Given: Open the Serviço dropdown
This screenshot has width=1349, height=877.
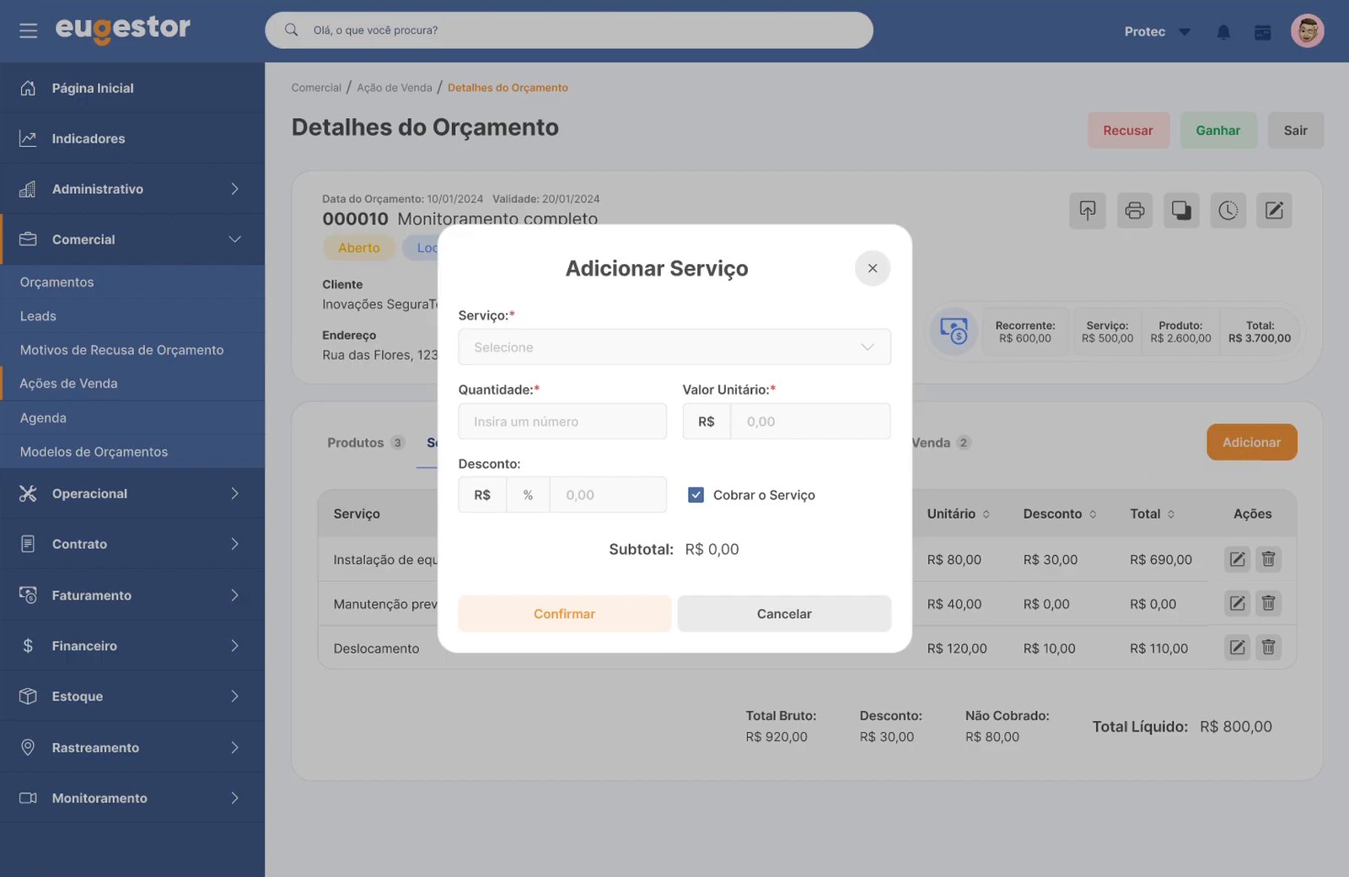Looking at the screenshot, I should click(674, 347).
